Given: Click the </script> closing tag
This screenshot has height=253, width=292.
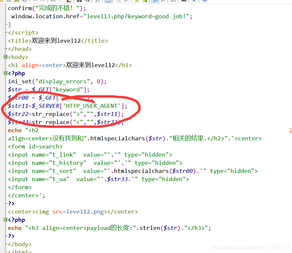Looking at the screenshot, I should (23, 33).
